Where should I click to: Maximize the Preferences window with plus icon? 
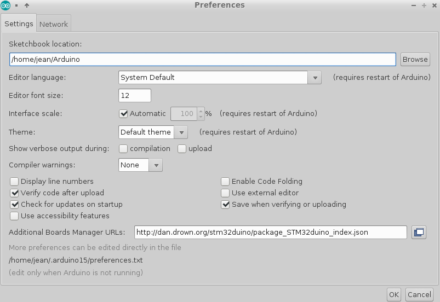pyautogui.click(x=424, y=5)
